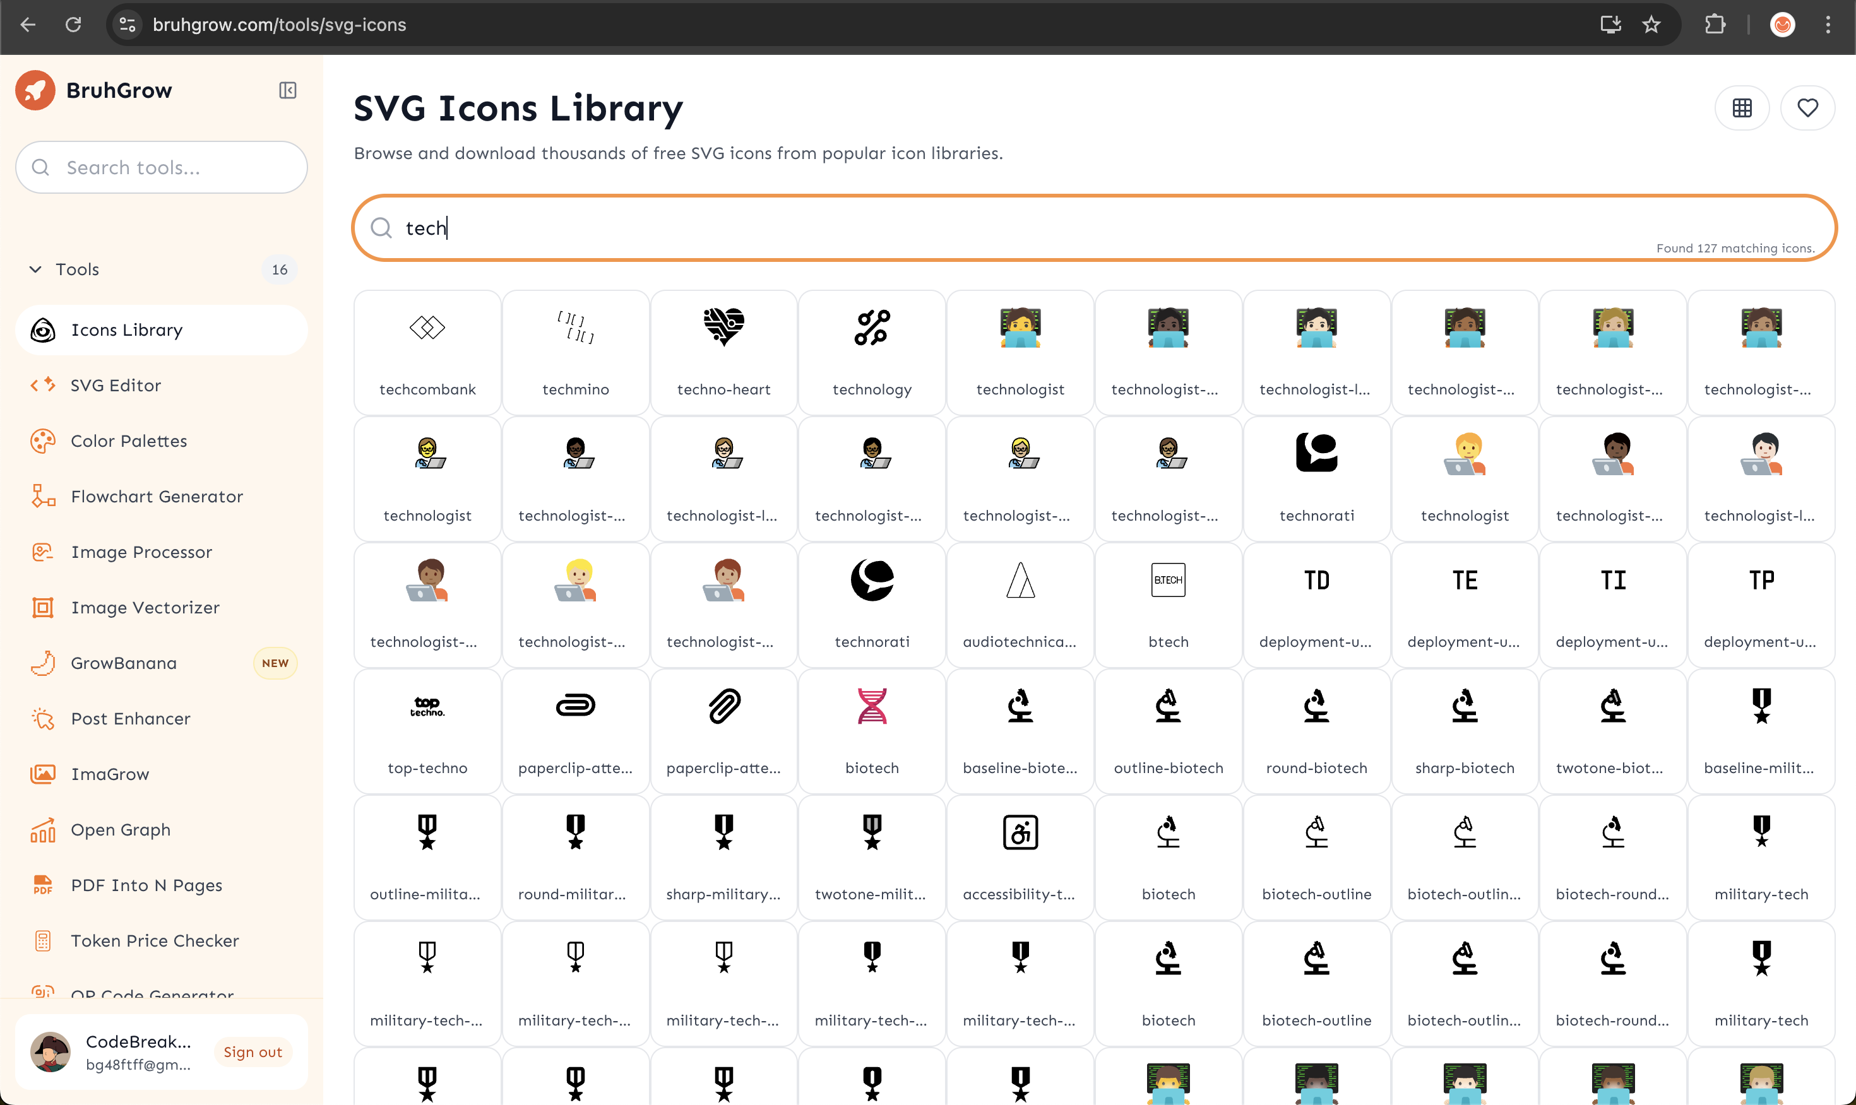
Task: Open GrowBanana tool
Action: click(162, 663)
